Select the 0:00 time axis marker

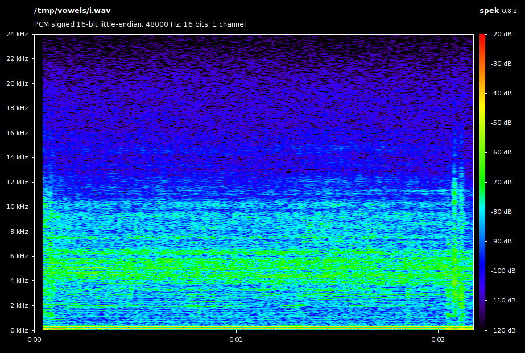coord(35,340)
